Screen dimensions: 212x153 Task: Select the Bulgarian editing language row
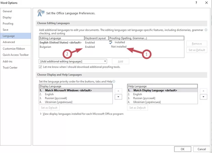pos(111,47)
